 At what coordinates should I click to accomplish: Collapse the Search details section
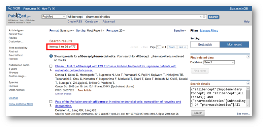(x=248, y=83)
